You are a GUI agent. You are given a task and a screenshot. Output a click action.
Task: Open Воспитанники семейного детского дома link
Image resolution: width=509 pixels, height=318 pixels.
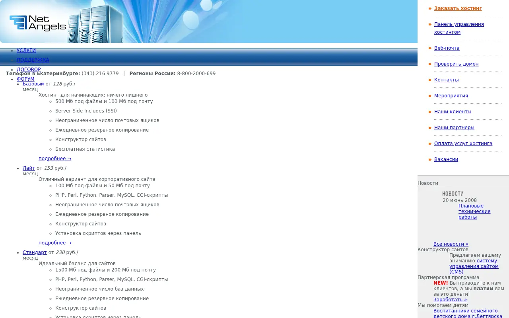[x=468, y=313]
